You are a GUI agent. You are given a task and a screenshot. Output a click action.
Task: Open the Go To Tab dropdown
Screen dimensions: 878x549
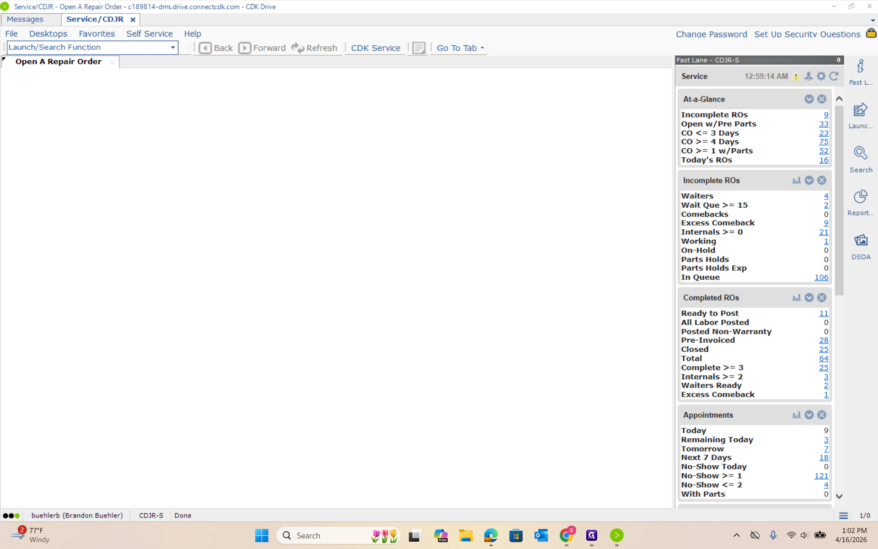click(460, 48)
